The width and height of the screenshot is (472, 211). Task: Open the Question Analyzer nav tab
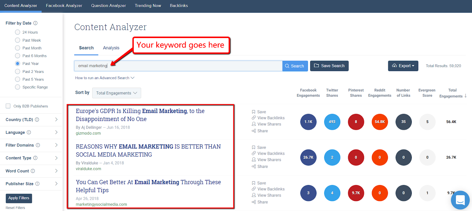pyautogui.click(x=109, y=6)
